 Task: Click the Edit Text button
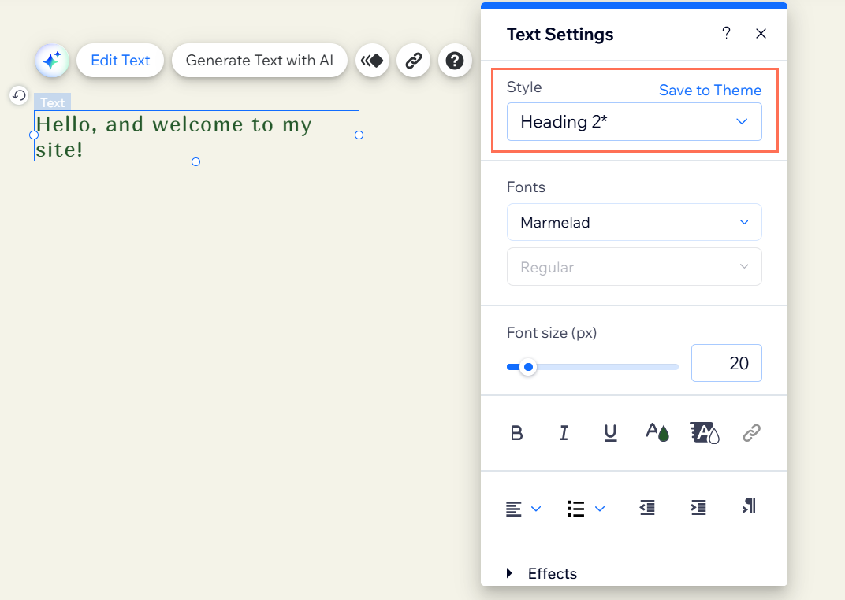[x=120, y=61]
